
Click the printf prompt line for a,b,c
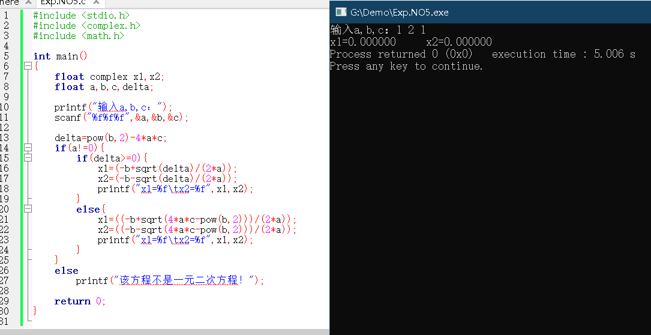pyautogui.click(x=113, y=107)
